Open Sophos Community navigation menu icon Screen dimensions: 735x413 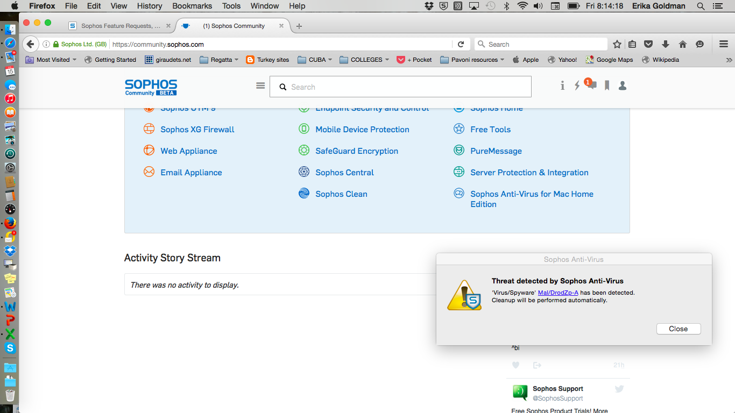(x=260, y=86)
